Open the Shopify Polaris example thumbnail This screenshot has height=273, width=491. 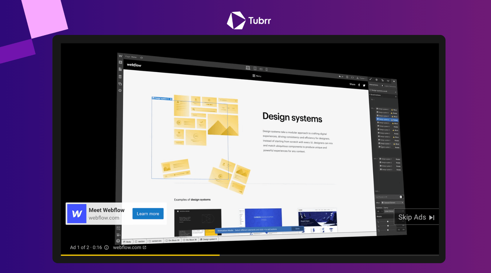coord(317,220)
